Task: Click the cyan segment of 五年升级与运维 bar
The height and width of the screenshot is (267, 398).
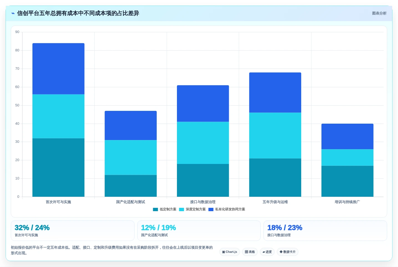Action: (x=275, y=136)
